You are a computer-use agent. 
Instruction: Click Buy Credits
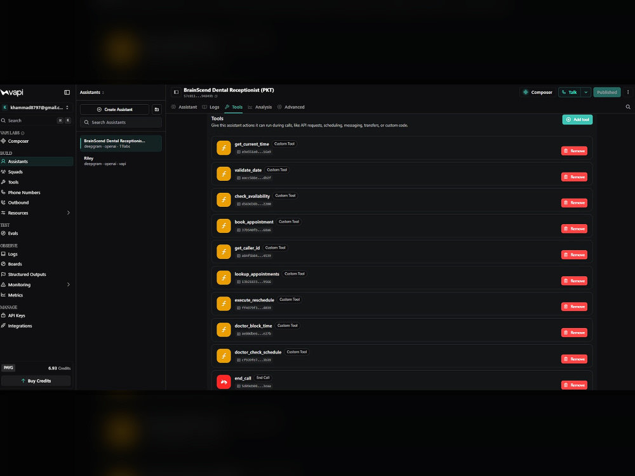tap(36, 381)
